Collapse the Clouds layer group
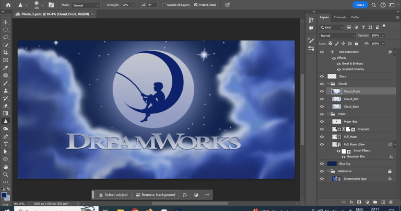Image resolution: width=401 pixels, height=211 pixels. click(x=328, y=84)
